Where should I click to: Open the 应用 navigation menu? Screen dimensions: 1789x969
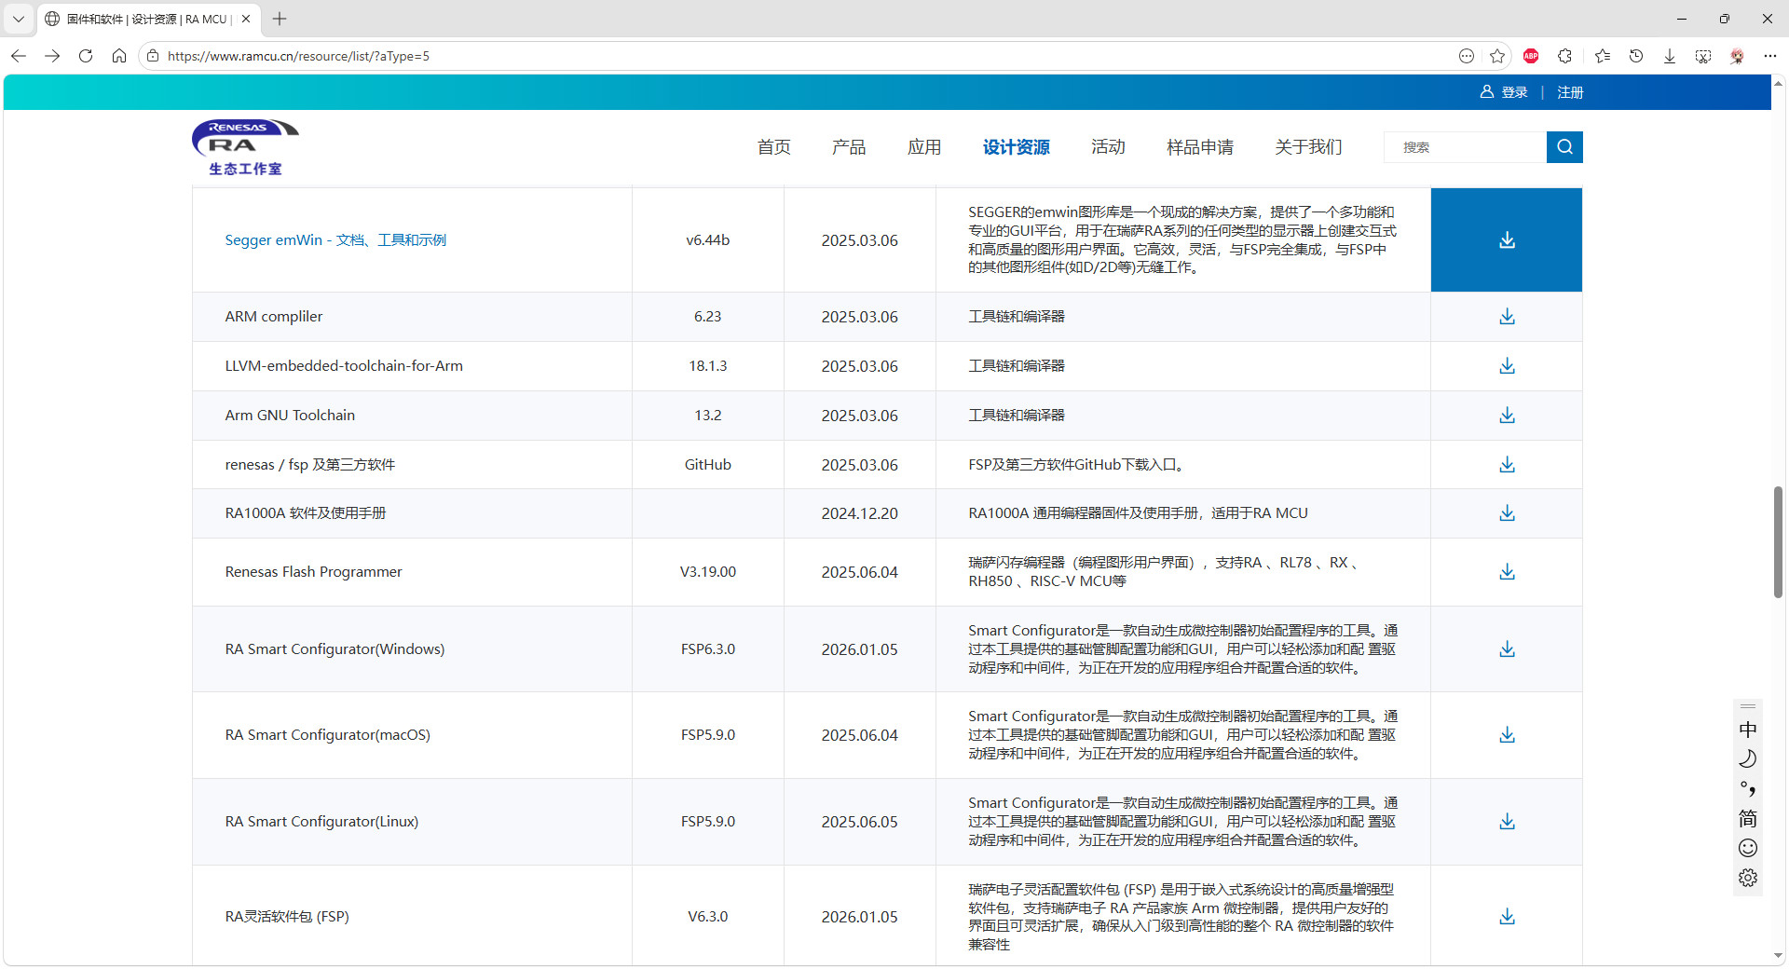tap(924, 147)
